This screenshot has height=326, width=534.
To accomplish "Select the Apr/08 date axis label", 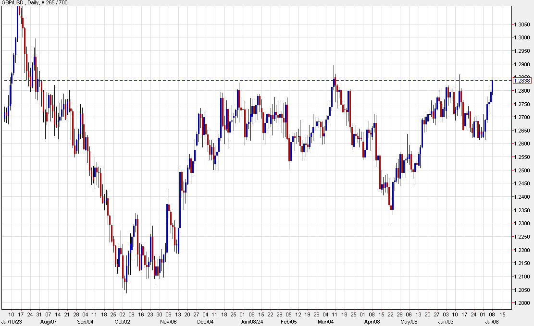I will (373, 322).
